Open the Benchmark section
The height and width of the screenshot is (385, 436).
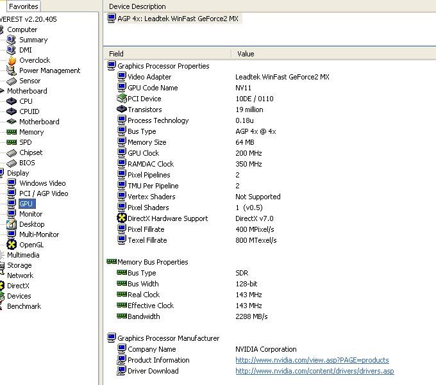[x=24, y=306]
